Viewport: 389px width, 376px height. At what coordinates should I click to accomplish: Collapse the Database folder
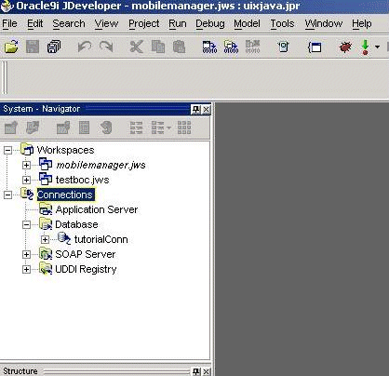click(x=26, y=224)
